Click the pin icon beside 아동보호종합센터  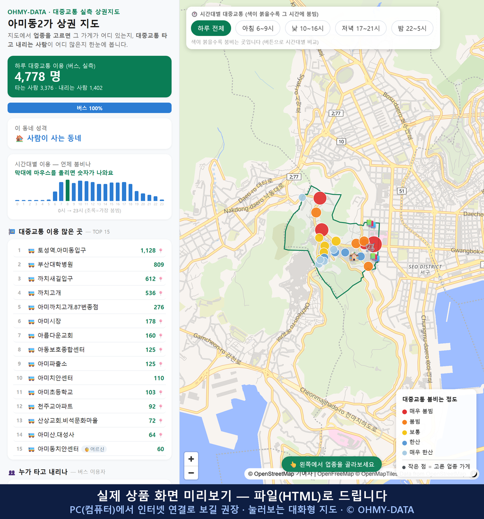[161, 350]
